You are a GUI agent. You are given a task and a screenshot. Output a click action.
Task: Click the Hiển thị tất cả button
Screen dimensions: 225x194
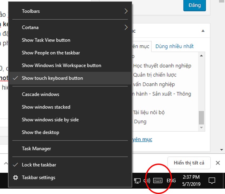click(x=189, y=163)
